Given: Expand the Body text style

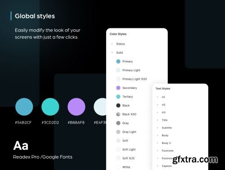Looking at the screenshot, I should click(x=157, y=135).
